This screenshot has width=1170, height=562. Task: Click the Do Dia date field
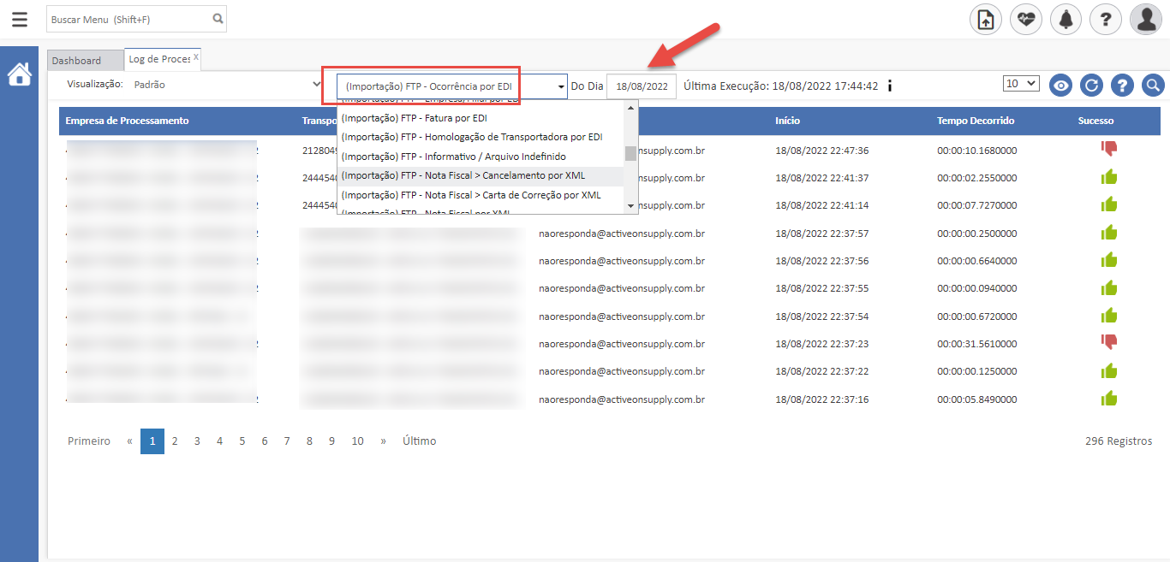[641, 86]
